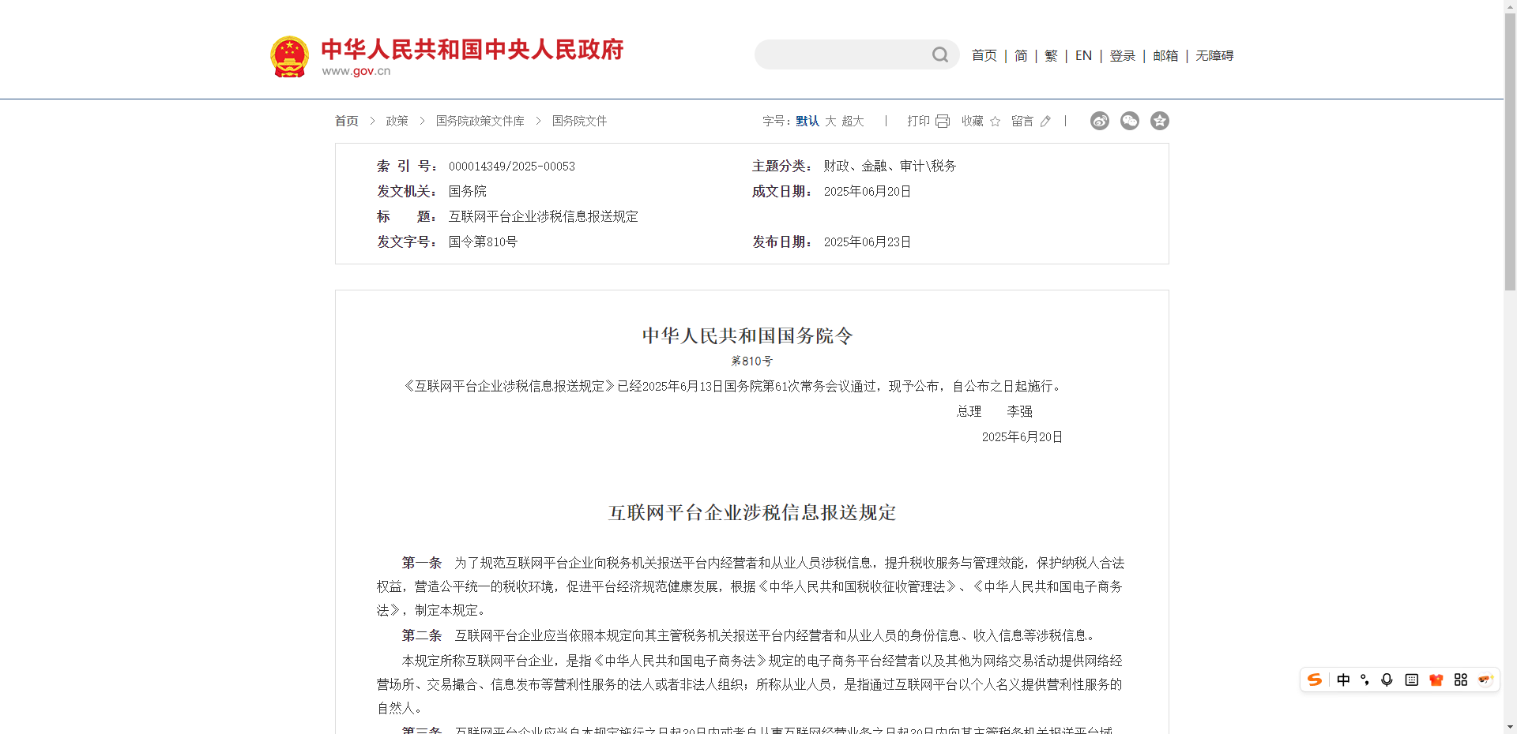Open Sogou voice input microphone
The width and height of the screenshot is (1517, 734).
[x=1387, y=680]
